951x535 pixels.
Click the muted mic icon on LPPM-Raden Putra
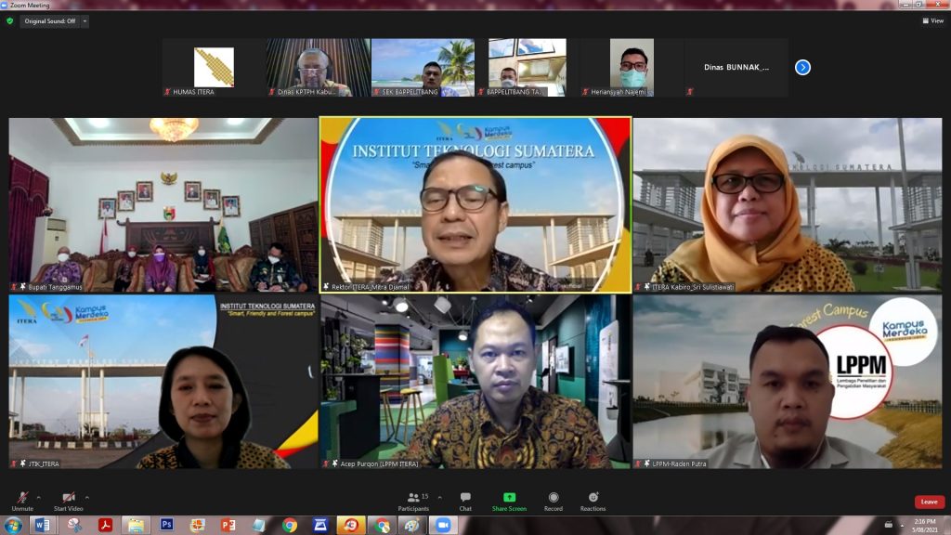coord(638,463)
